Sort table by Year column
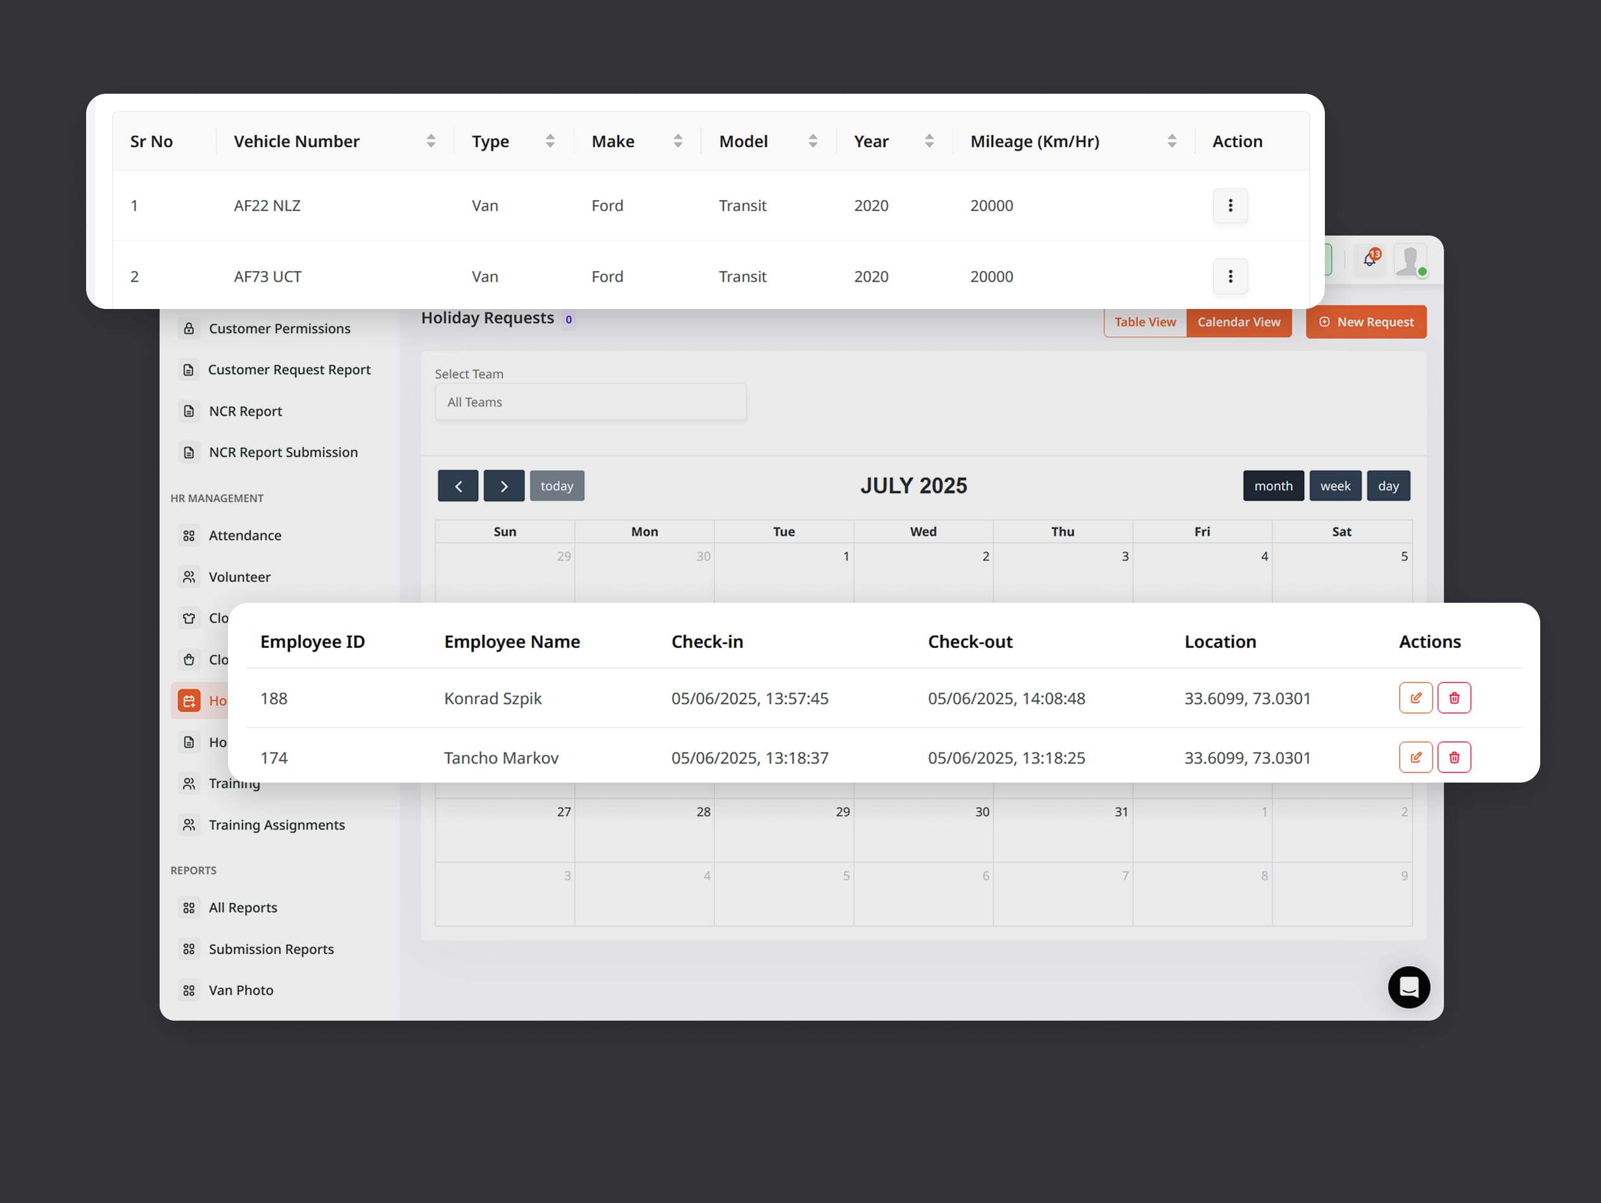Viewport: 1601px width, 1203px height. coord(928,141)
